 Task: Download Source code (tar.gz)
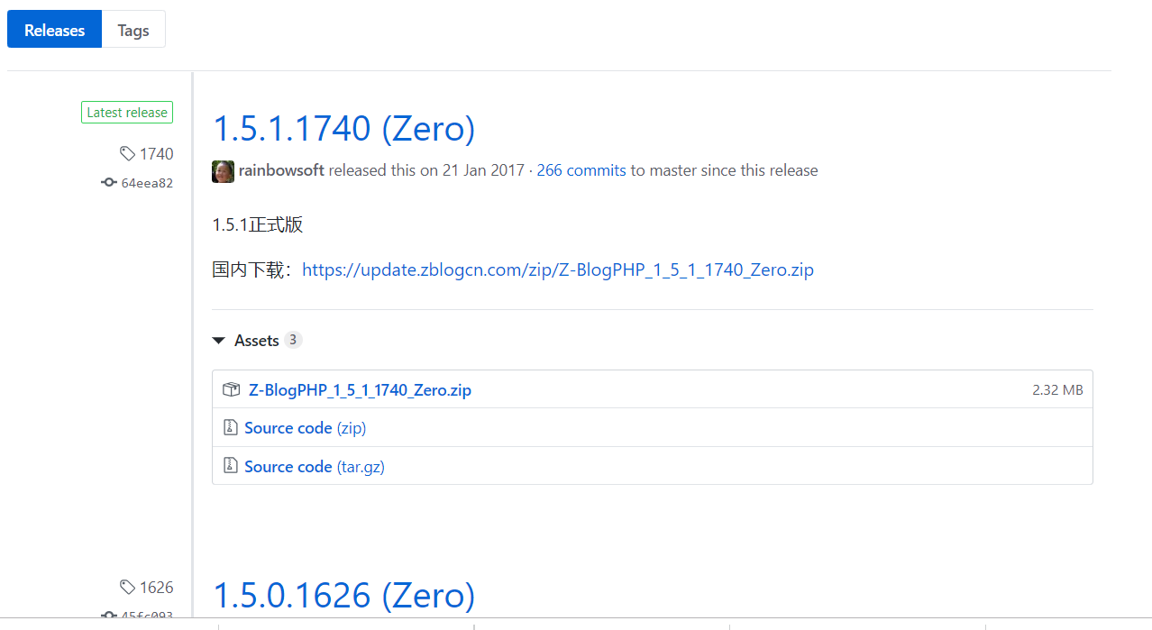tap(314, 467)
